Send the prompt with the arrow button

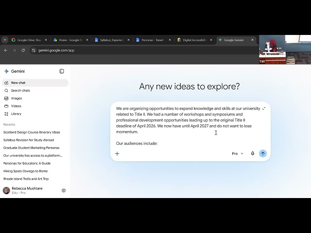pos(263,153)
